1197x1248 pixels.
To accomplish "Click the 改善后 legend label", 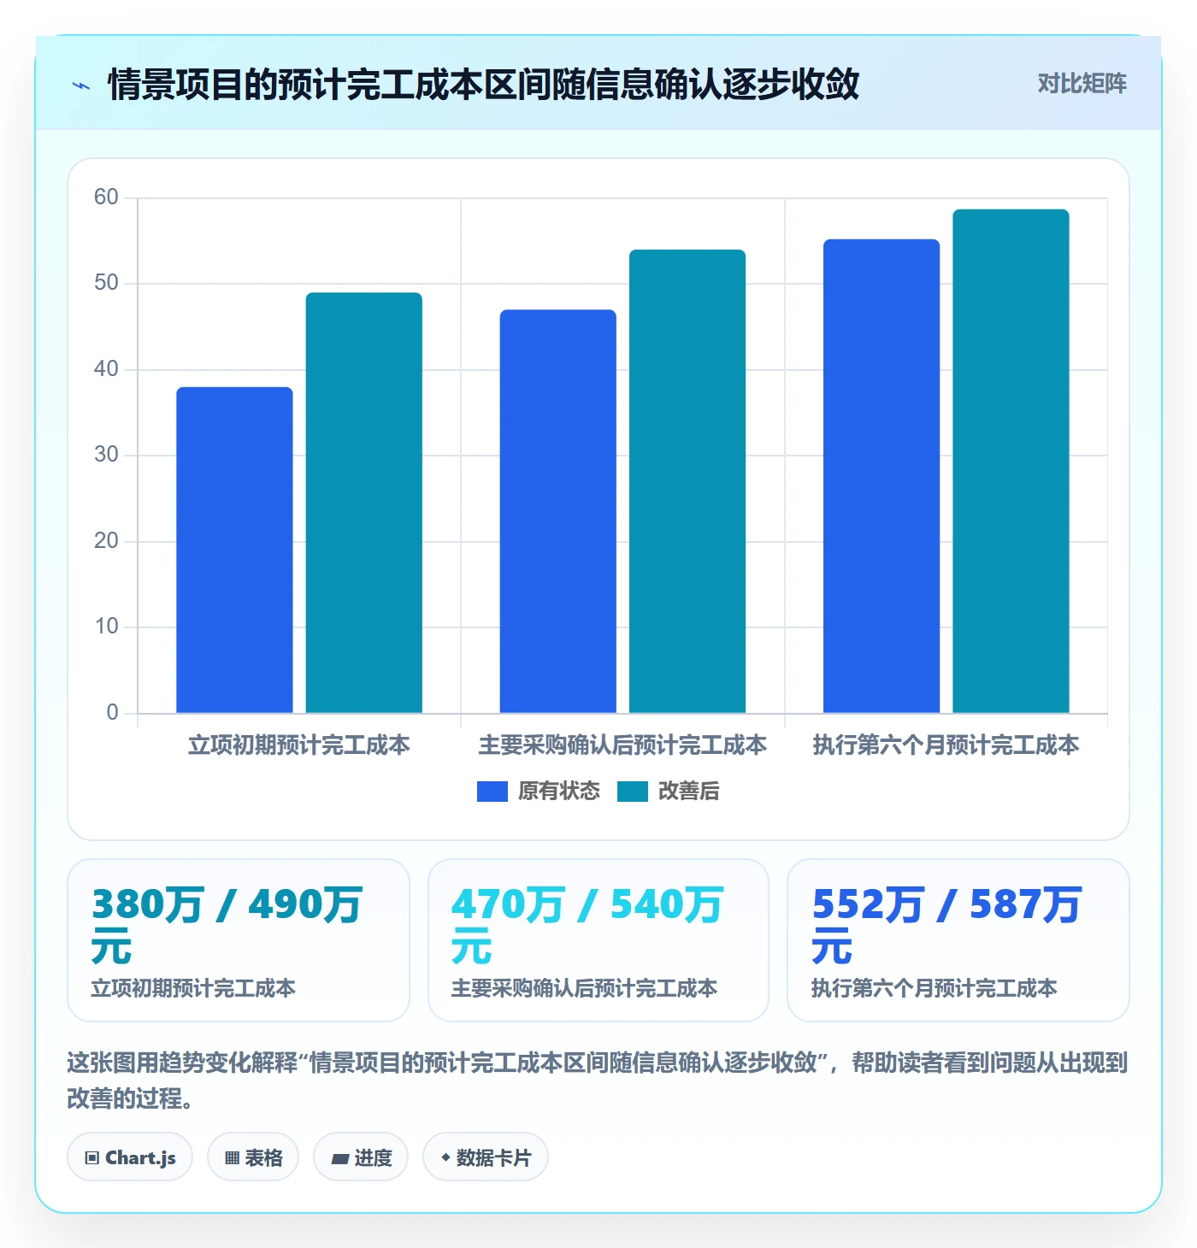I will click(x=689, y=792).
